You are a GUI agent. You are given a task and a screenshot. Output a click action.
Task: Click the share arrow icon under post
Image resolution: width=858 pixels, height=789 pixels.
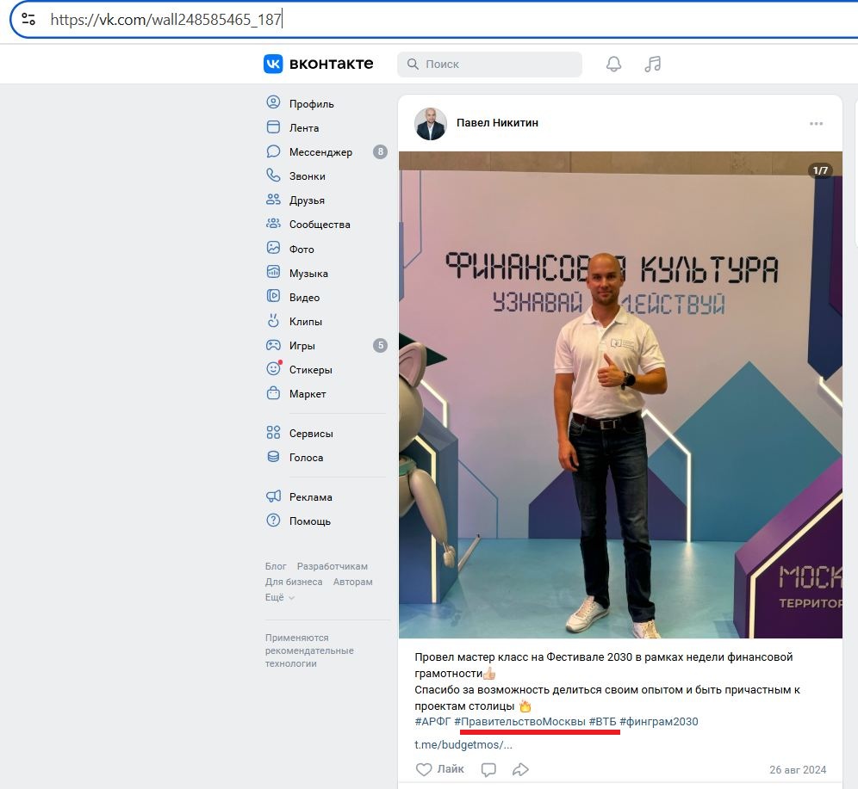pyautogui.click(x=520, y=769)
